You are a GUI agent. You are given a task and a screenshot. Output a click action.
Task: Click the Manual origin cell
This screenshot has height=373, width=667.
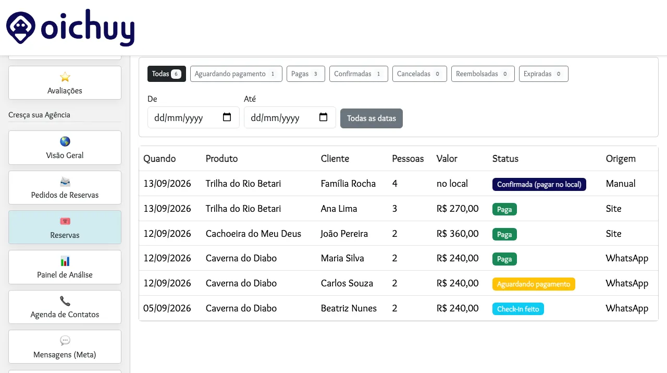pyautogui.click(x=621, y=184)
